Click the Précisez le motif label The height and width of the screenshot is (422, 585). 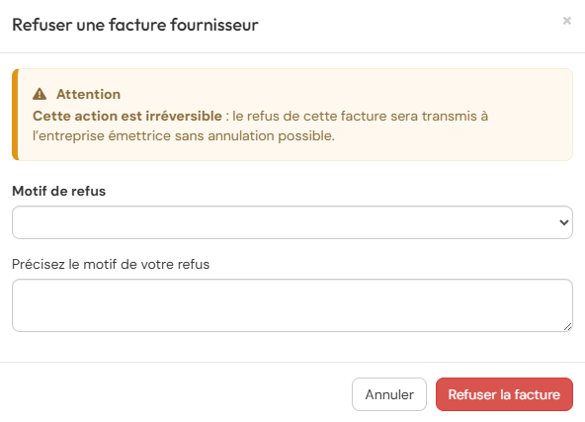tap(111, 264)
